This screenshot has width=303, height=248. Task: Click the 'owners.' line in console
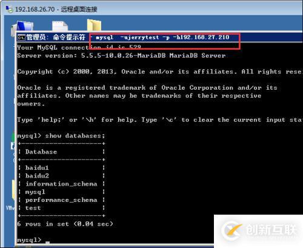31,104
